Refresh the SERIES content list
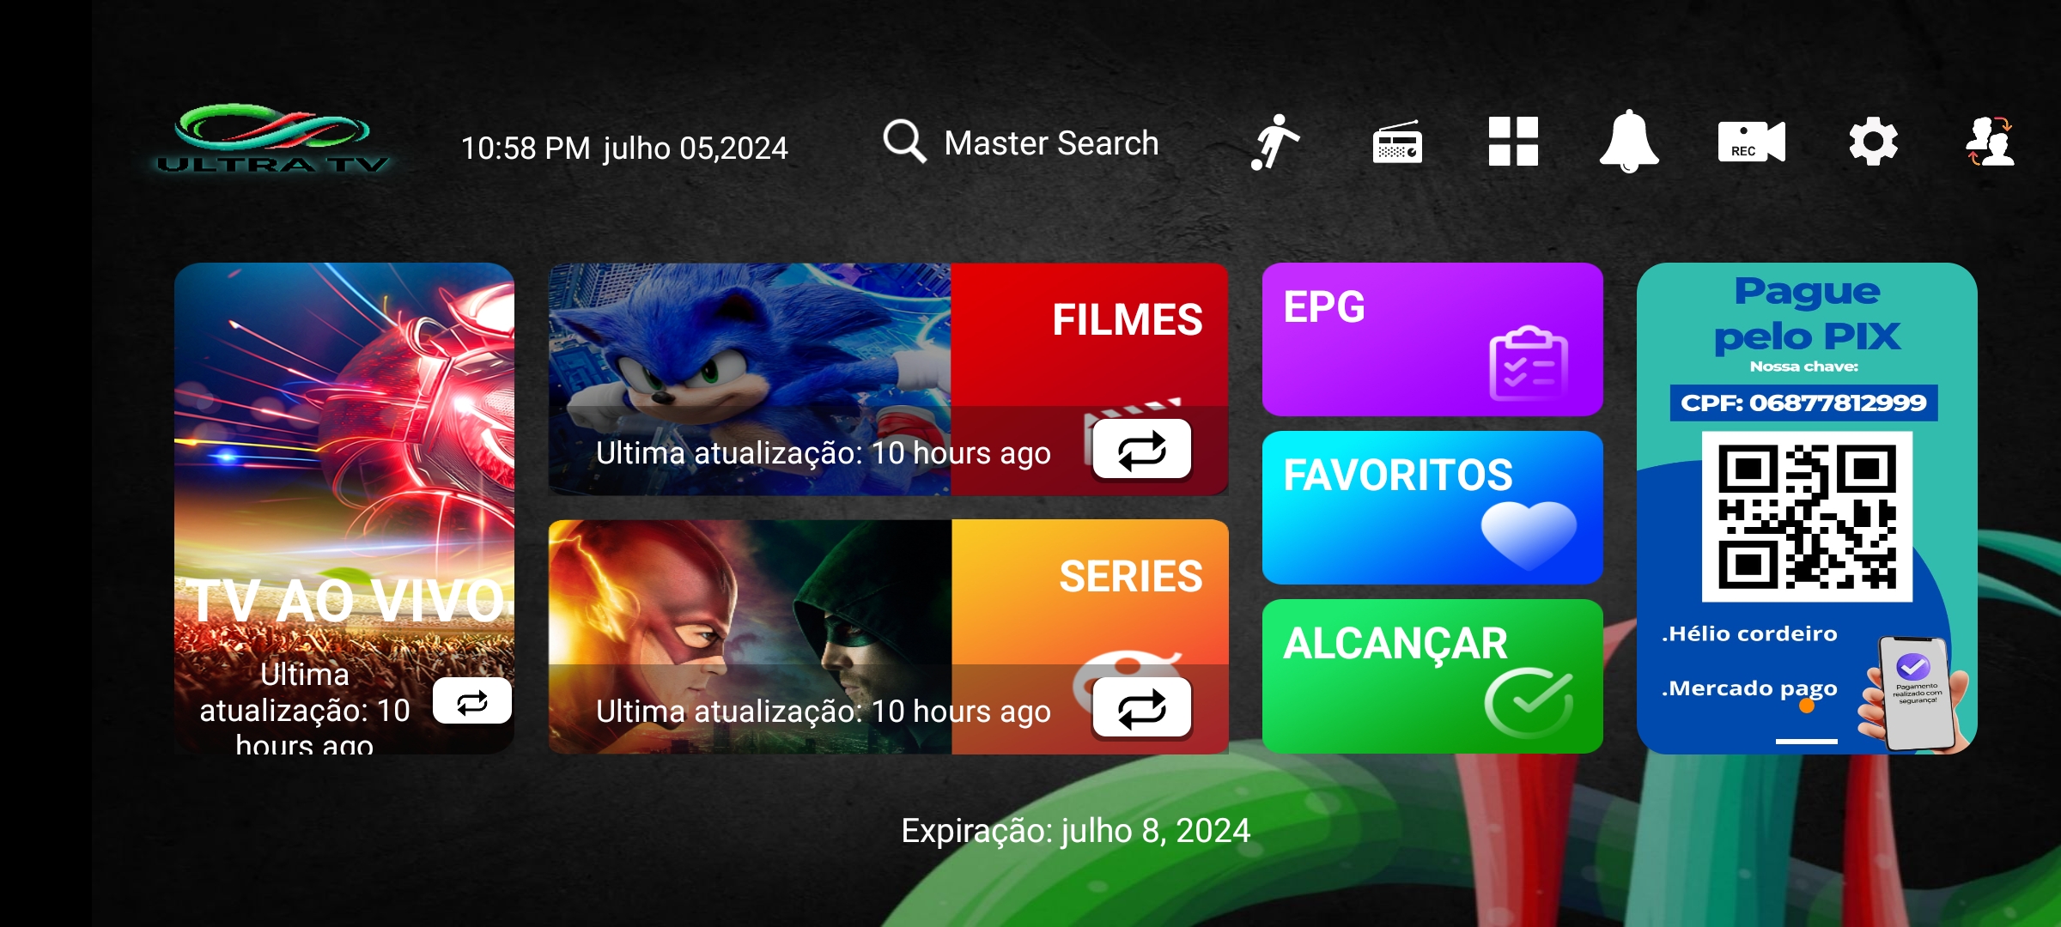 [1142, 708]
